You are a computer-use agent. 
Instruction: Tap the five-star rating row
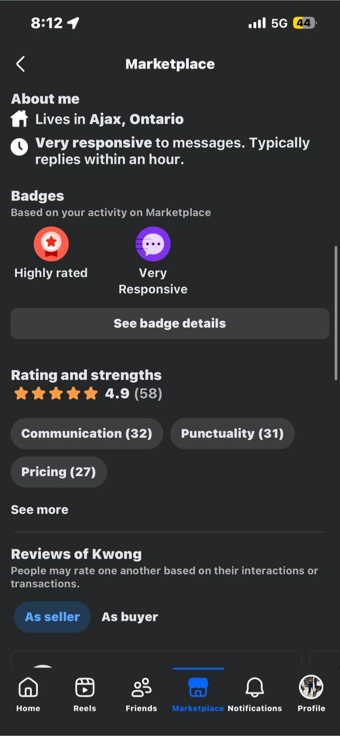click(56, 394)
